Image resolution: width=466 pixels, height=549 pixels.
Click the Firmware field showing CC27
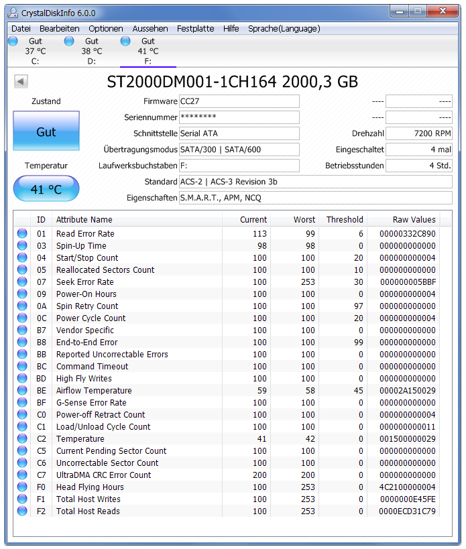pyautogui.click(x=239, y=101)
